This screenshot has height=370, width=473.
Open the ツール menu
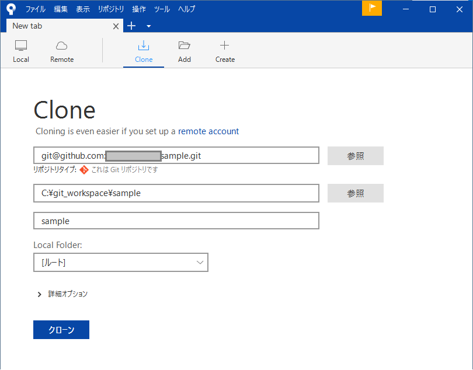pyautogui.click(x=162, y=9)
